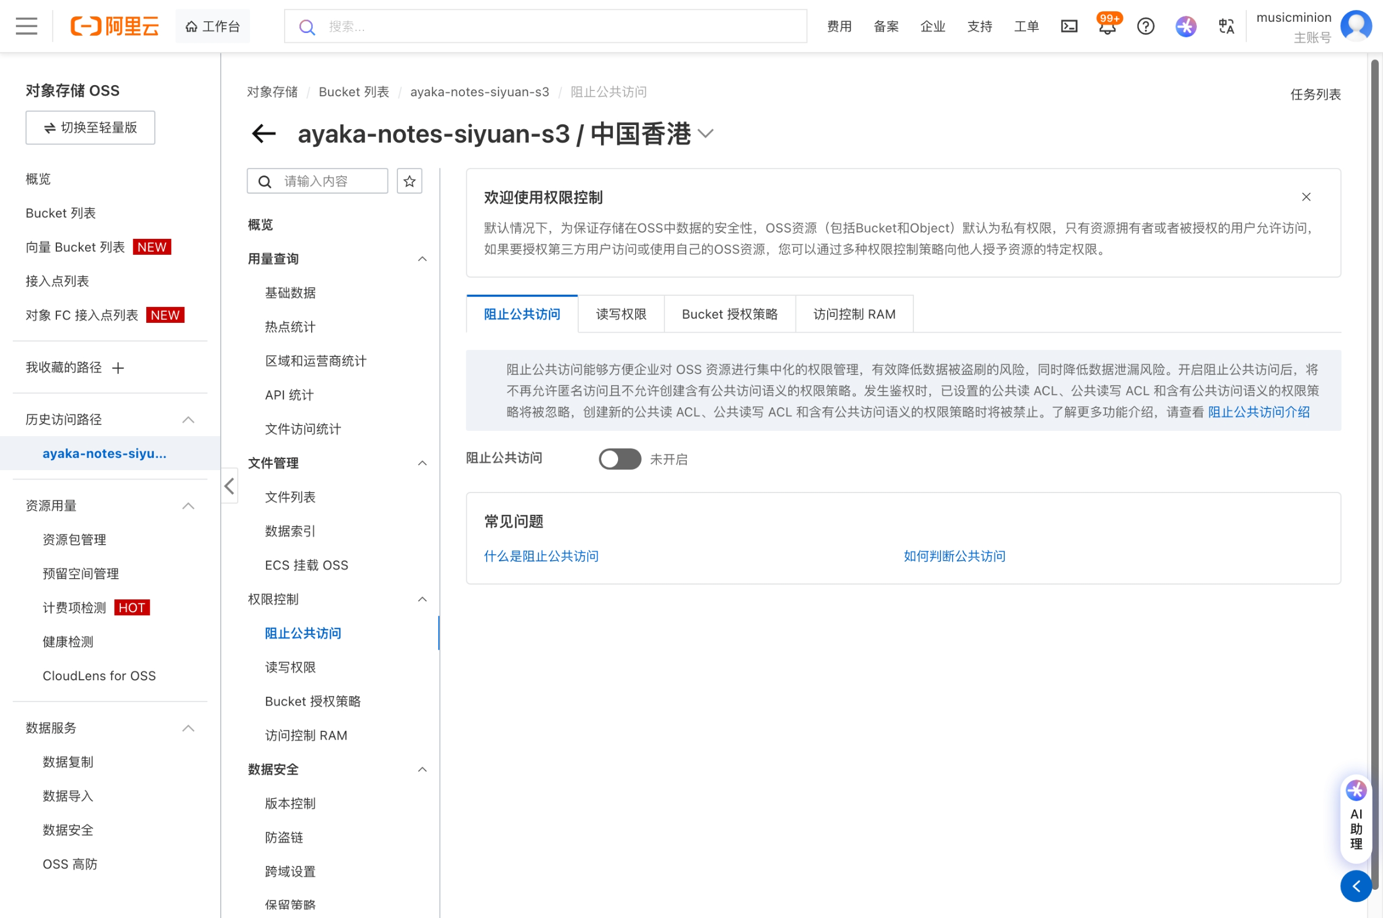Open the Bucket 授权策略 tab
This screenshot has width=1383, height=918.
coord(730,314)
